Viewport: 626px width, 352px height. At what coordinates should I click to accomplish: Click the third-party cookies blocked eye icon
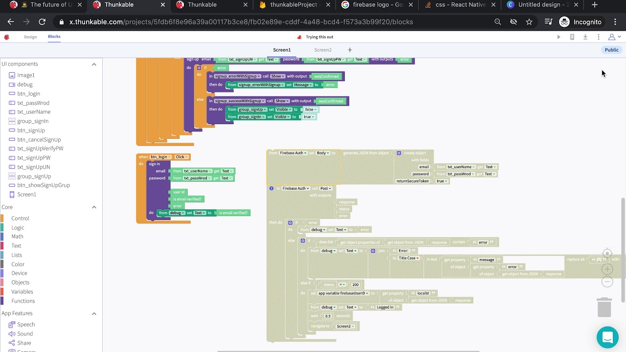(514, 22)
